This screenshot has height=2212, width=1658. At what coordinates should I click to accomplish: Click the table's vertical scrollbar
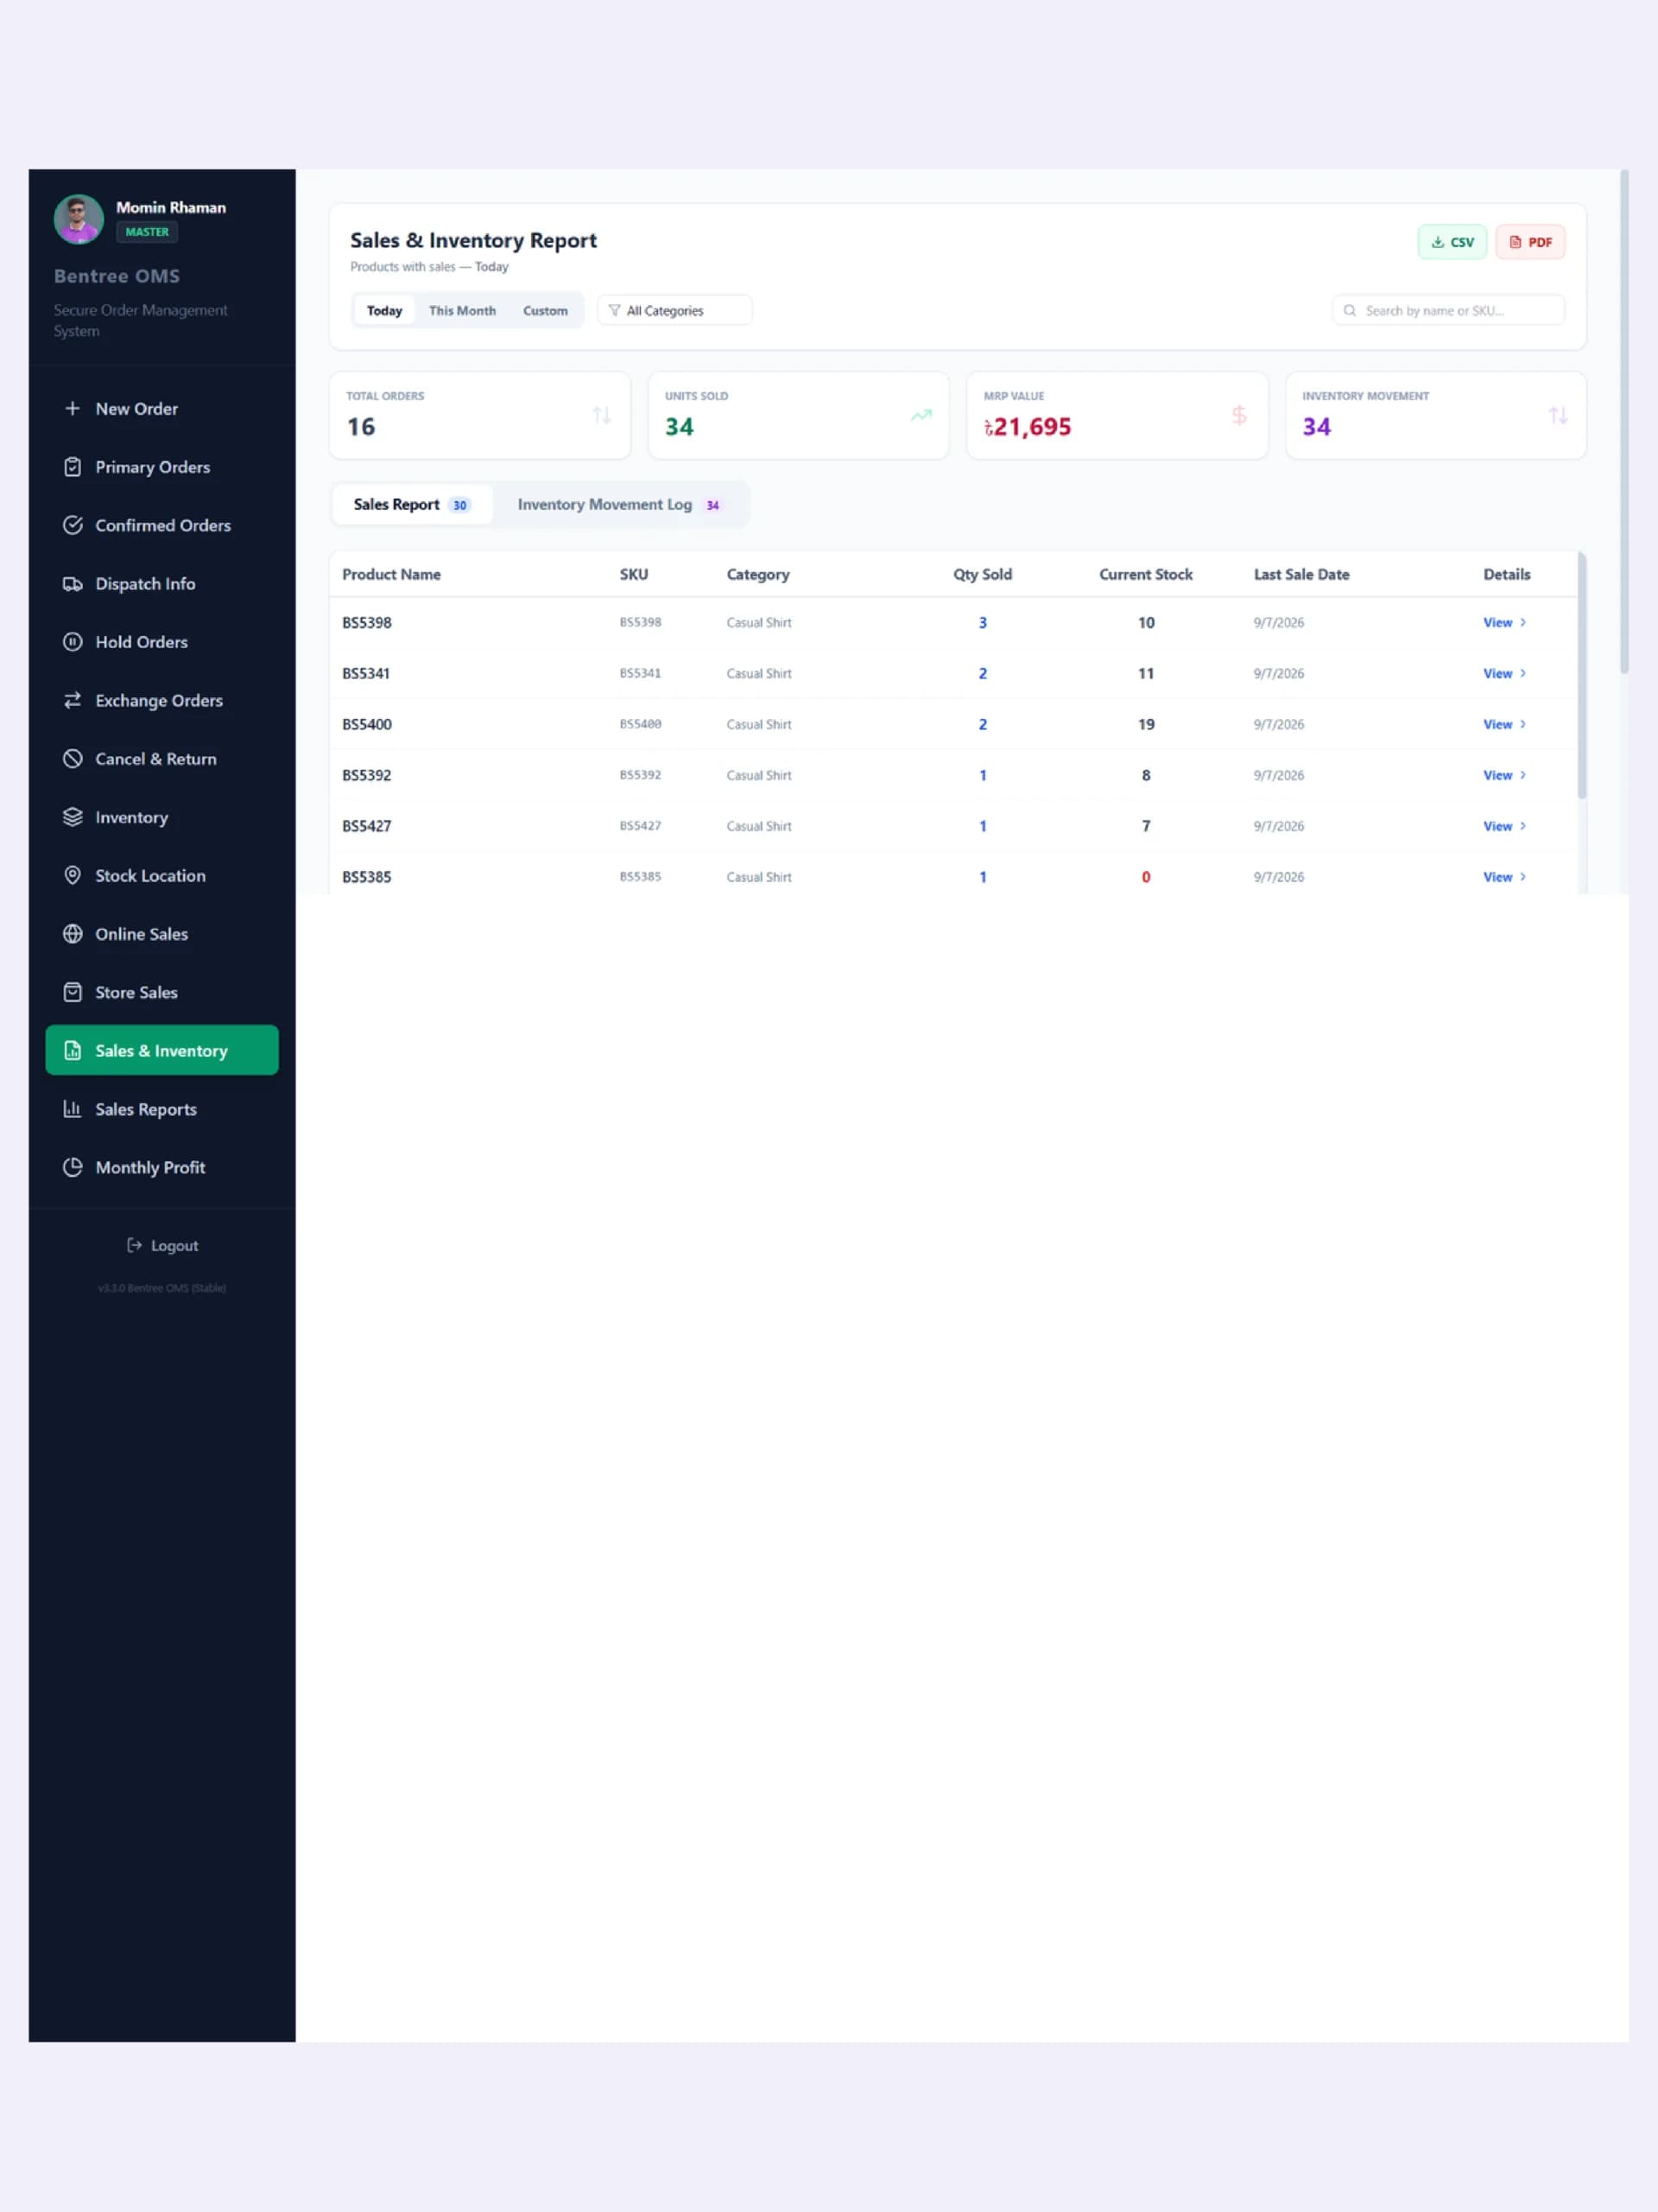[1581, 675]
